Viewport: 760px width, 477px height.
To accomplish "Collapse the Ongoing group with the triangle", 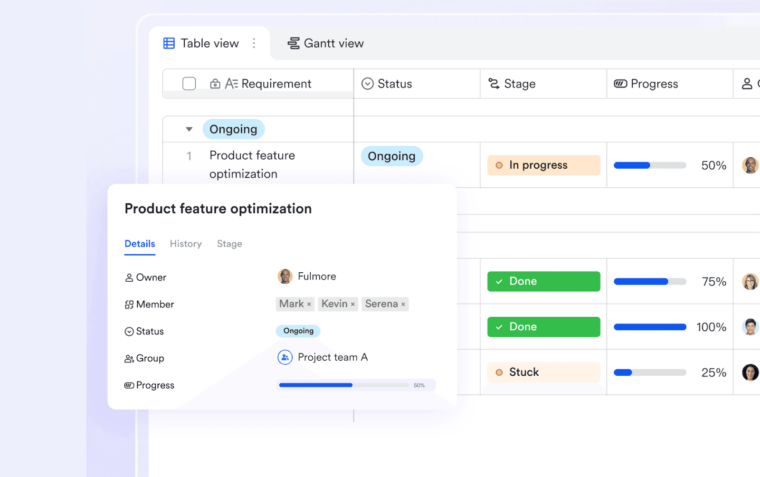I will tap(189, 129).
